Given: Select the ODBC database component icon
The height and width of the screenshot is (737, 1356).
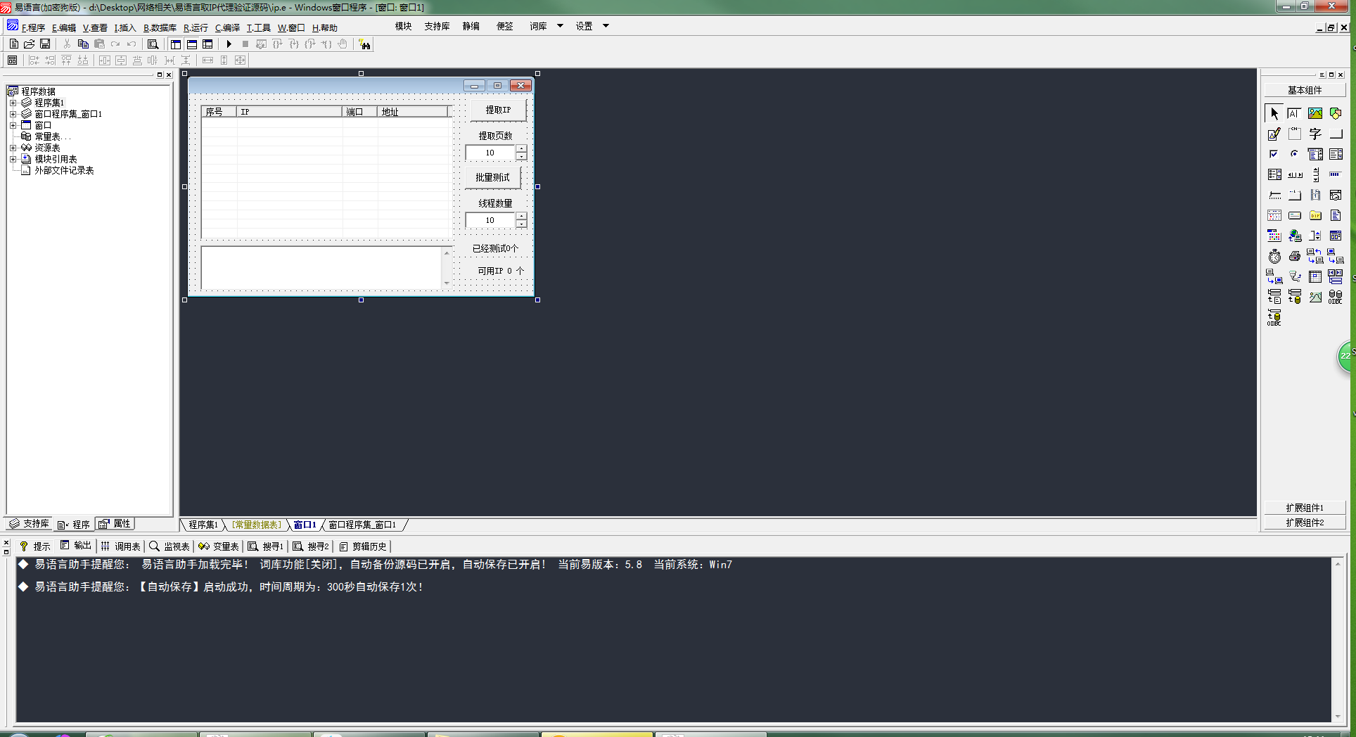Looking at the screenshot, I should pyautogui.click(x=1336, y=297).
